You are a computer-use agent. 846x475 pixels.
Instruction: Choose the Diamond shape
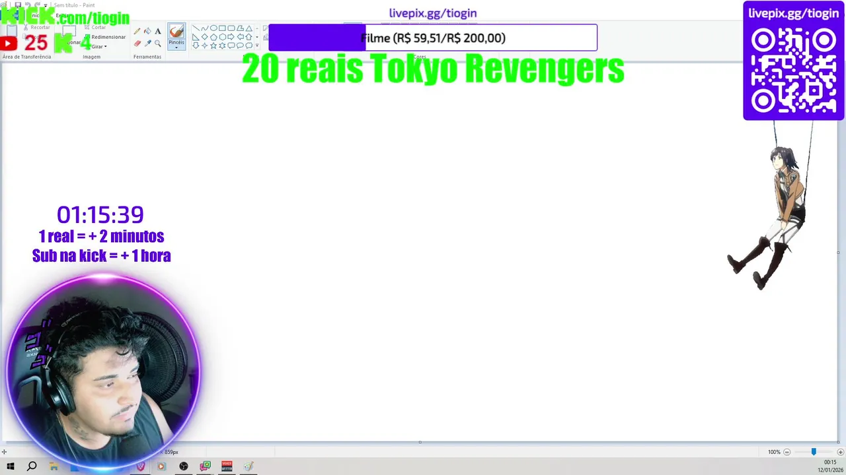[x=205, y=37]
